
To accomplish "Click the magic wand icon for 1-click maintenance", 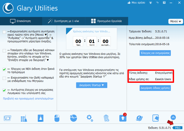I will [50, 21].
